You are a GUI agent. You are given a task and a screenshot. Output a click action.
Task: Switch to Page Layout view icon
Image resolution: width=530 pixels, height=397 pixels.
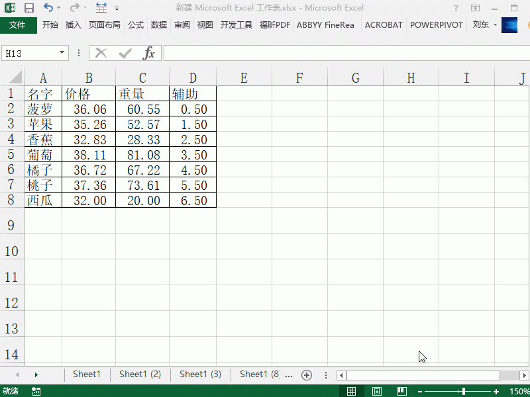pyautogui.click(x=376, y=390)
